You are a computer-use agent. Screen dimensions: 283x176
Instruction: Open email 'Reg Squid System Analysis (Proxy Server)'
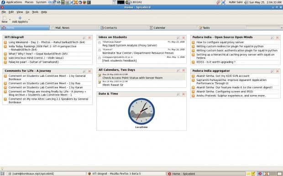point(130,45)
